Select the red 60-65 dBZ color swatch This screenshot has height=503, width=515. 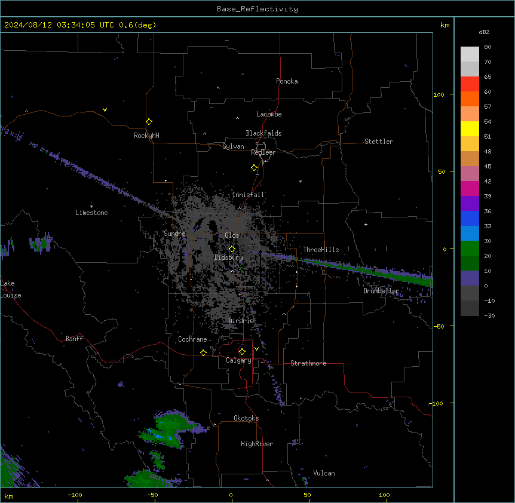click(470, 84)
